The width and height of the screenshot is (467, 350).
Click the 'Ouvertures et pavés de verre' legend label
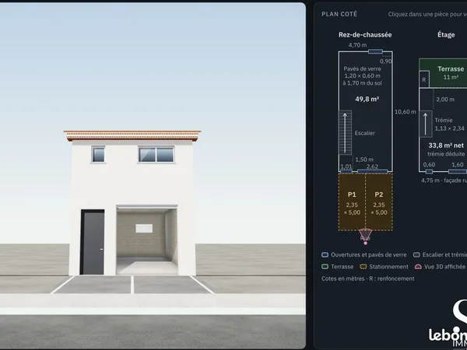pyautogui.click(x=368, y=255)
